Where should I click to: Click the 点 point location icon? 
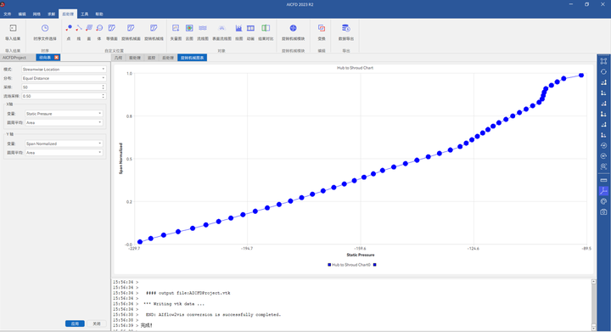69,28
